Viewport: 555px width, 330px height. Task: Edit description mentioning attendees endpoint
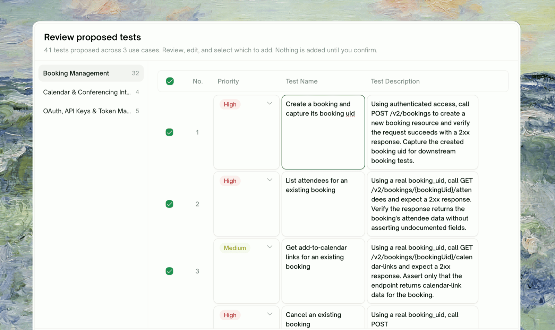(x=422, y=204)
